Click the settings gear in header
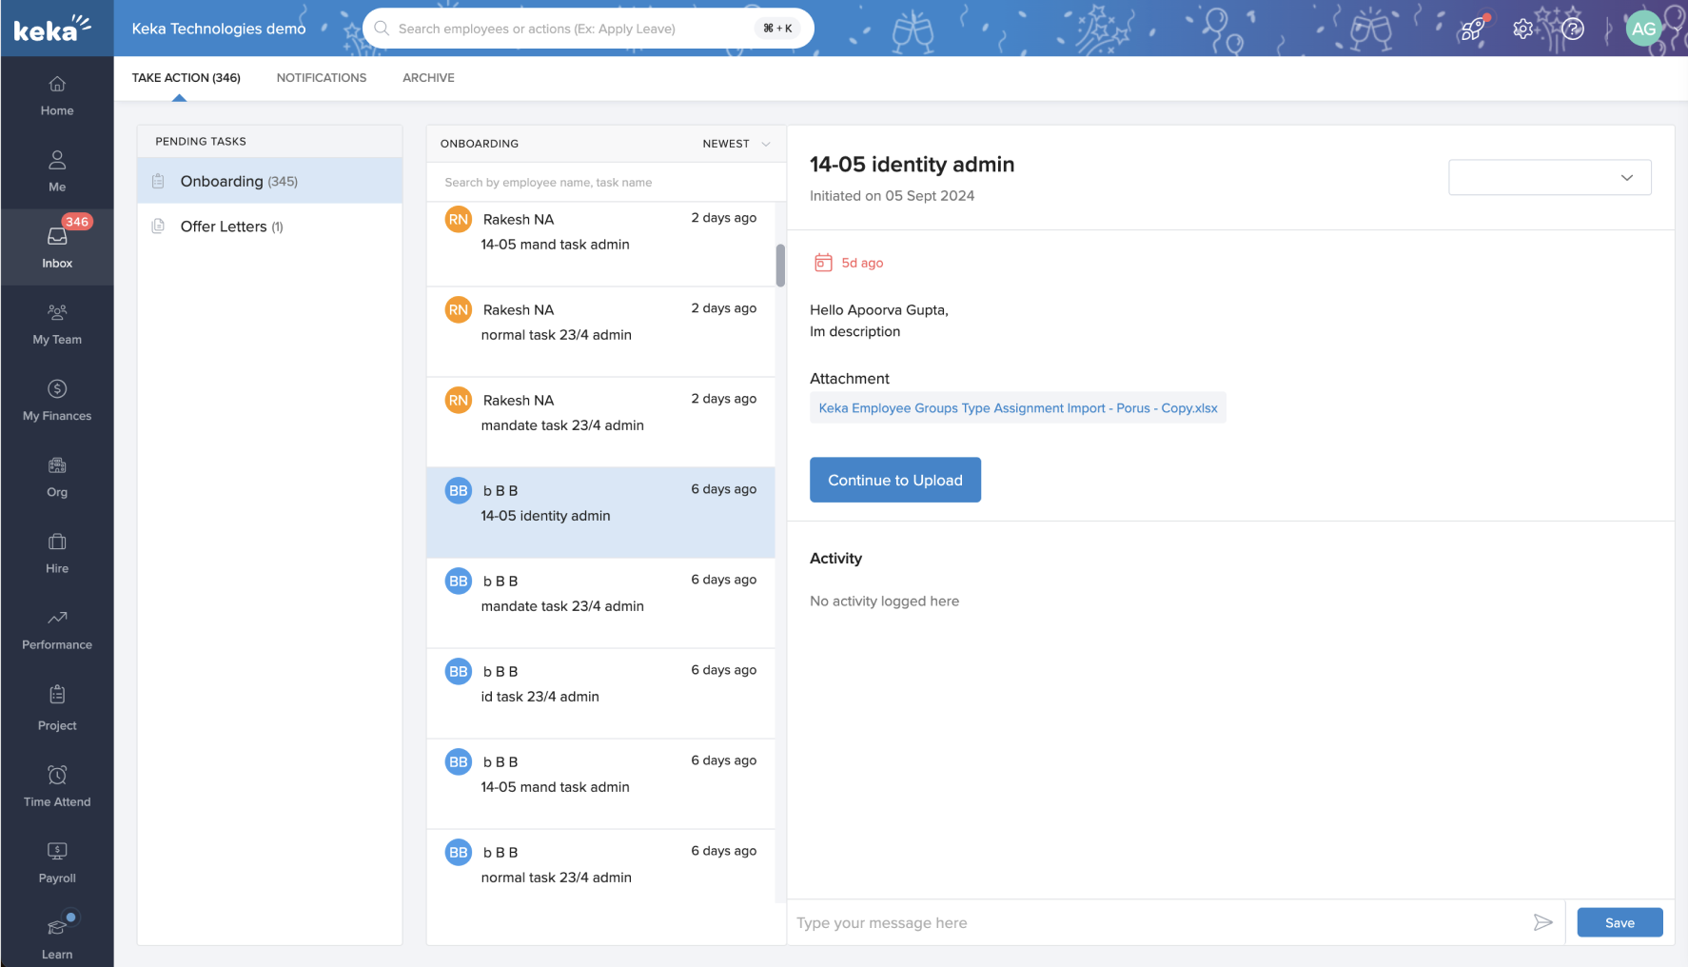 [x=1522, y=29]
